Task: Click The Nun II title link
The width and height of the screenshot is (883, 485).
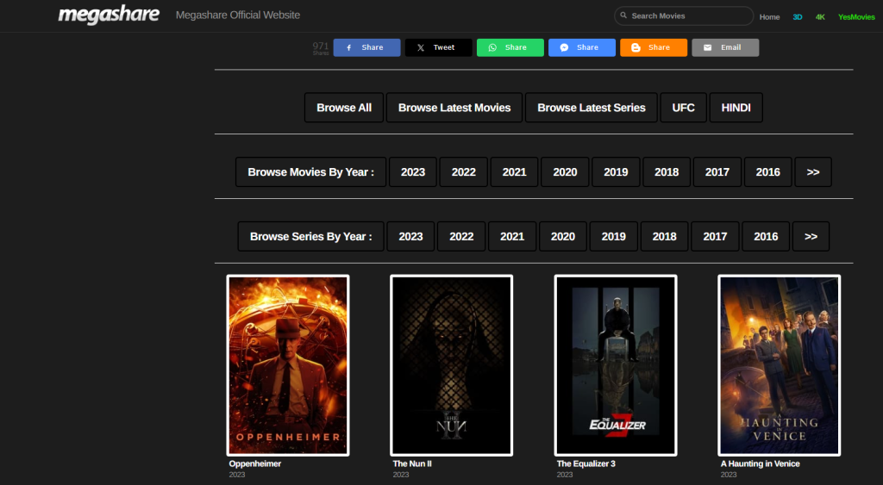Action: click(412, 463)
